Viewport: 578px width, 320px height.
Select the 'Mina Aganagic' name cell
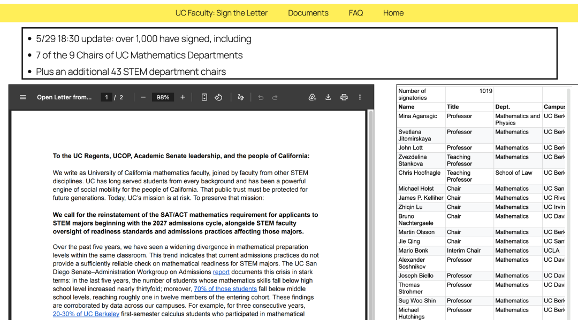tap(421, 120)
